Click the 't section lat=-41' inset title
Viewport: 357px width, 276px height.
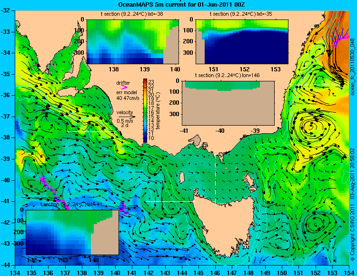(71, 204)
